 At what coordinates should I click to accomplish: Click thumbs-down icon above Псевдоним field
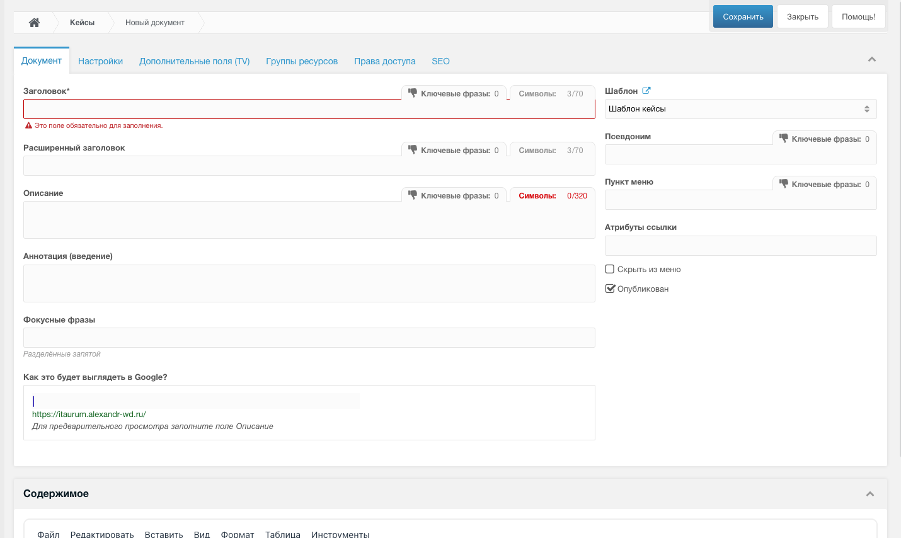pos(783,139)
